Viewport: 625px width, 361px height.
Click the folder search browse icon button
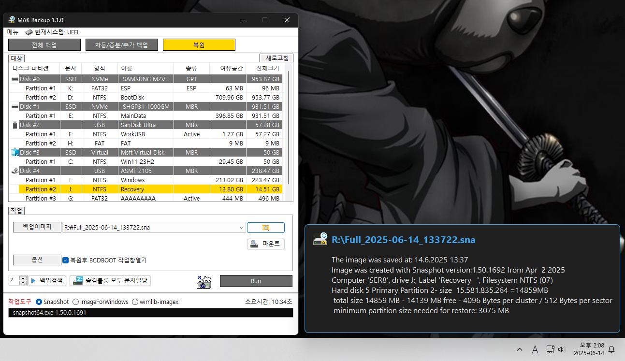pos(265,228)
